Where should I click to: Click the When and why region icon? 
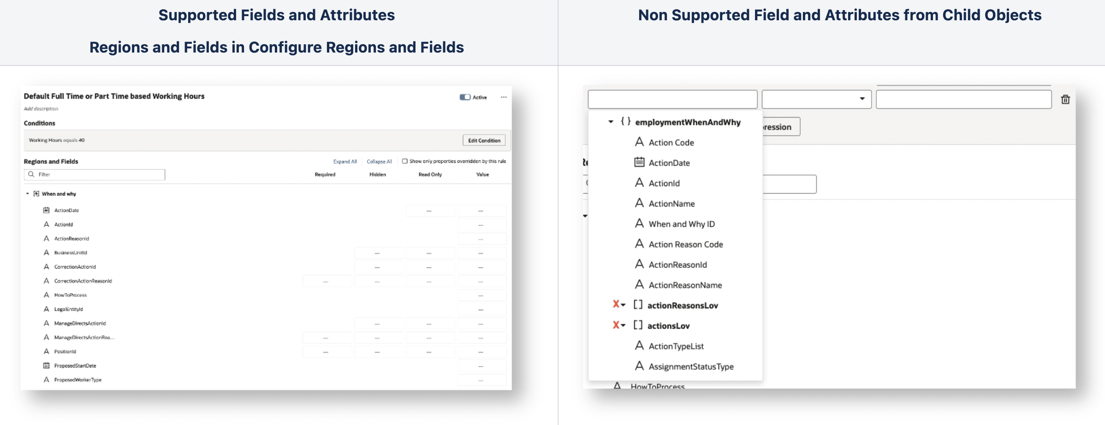(36, 194)
